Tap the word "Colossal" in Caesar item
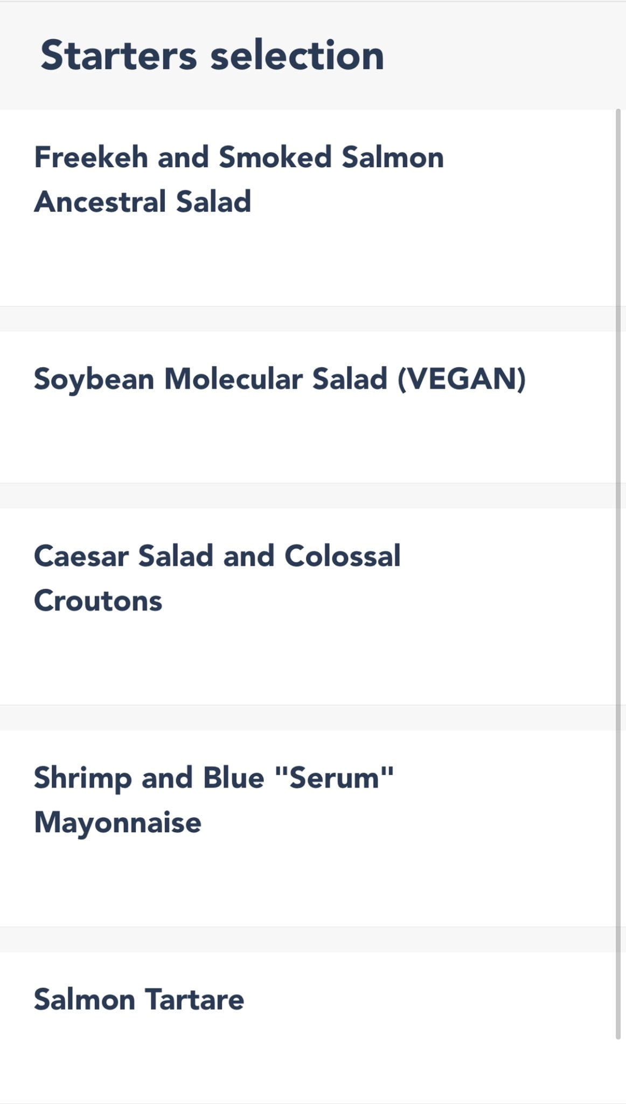 point(342,556)
